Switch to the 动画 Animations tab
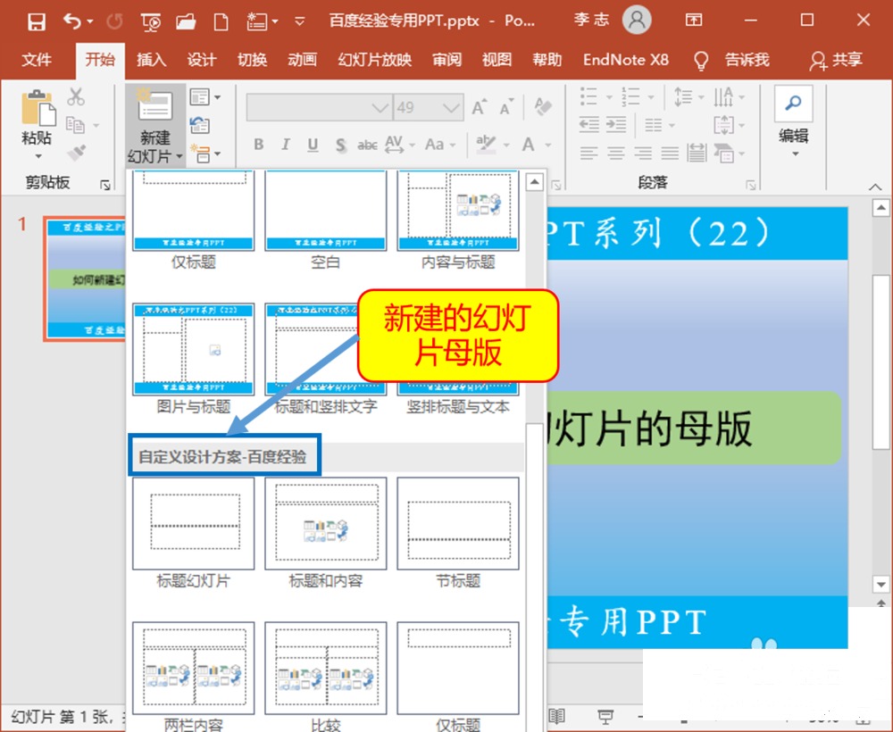Image resolution: width=893 pixels, height=732 pixels. 302,60
